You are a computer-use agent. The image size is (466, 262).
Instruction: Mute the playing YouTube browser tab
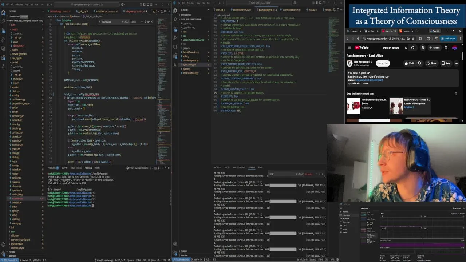[x=392, y=31]
